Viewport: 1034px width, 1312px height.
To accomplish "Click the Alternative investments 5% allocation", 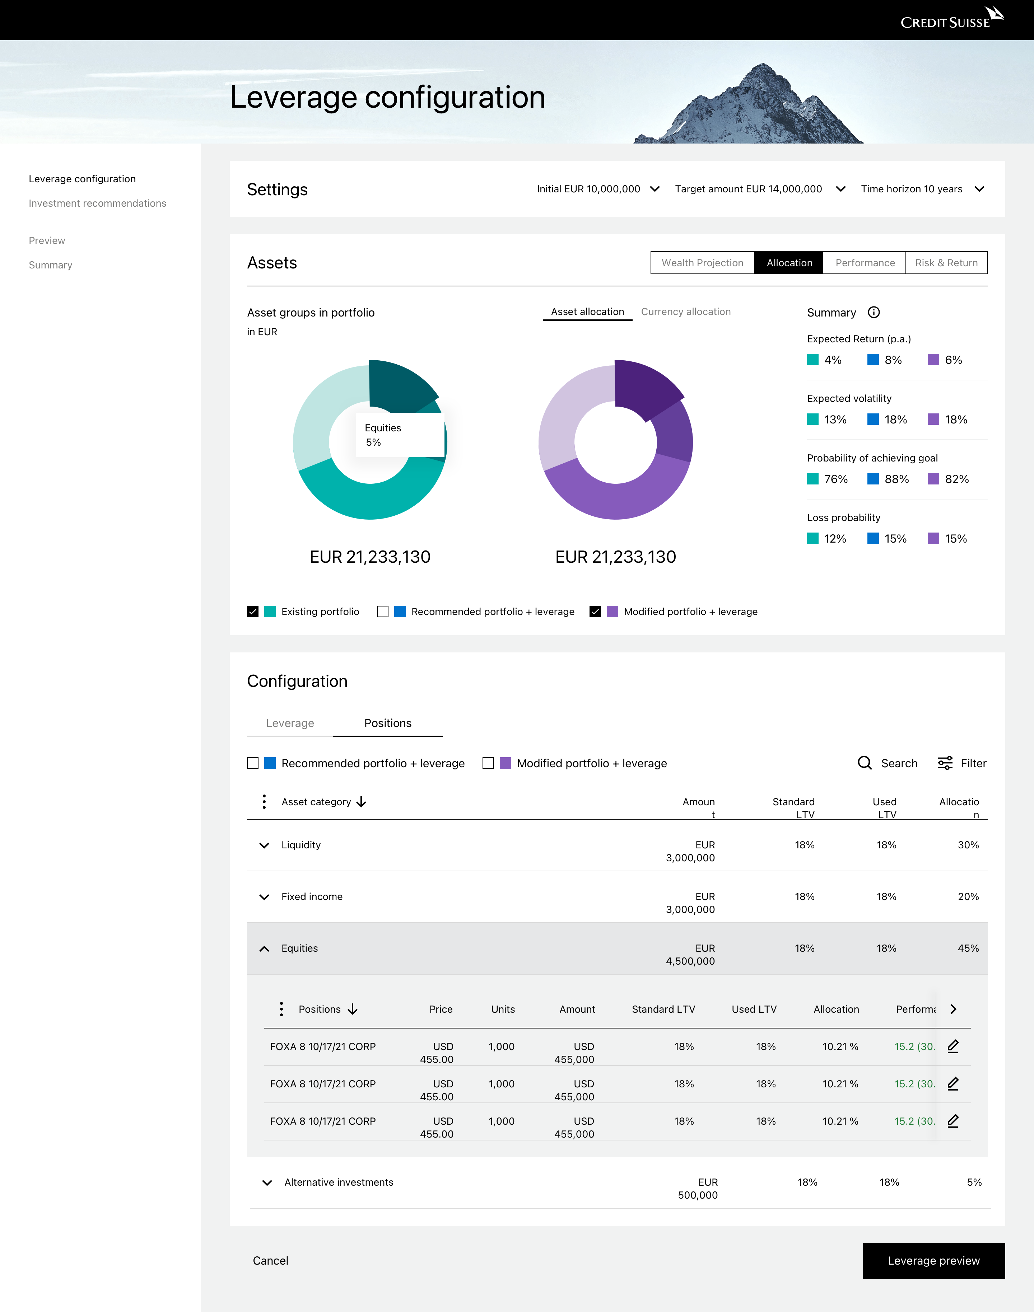I will tap(974, 1182).
